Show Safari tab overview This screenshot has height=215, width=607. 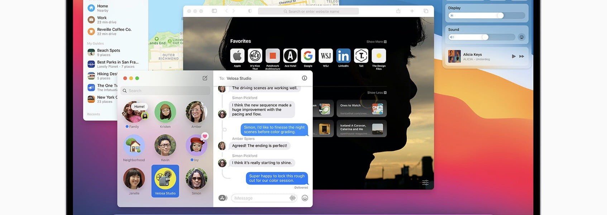[x=426, y=11]
